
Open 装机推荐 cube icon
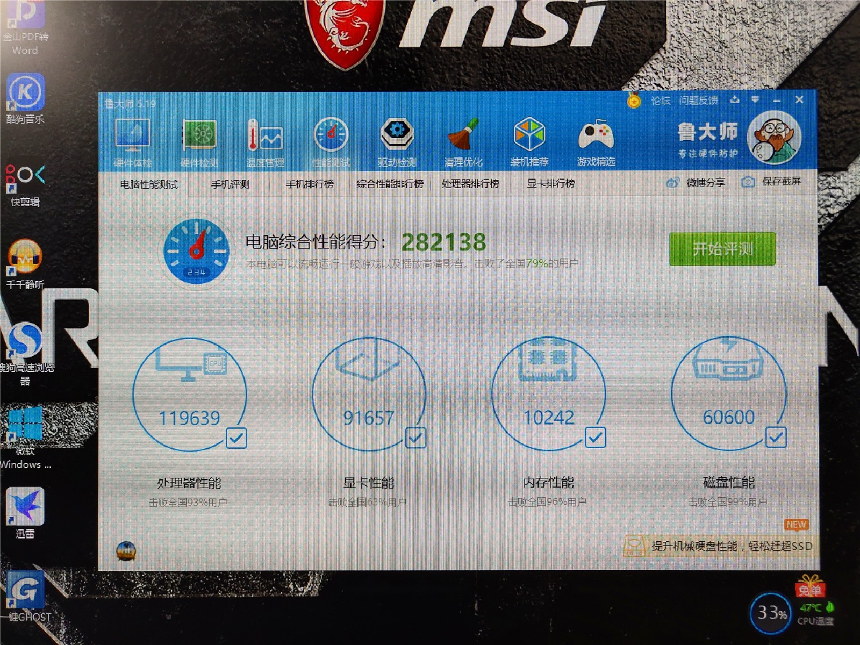click(529, 142)
